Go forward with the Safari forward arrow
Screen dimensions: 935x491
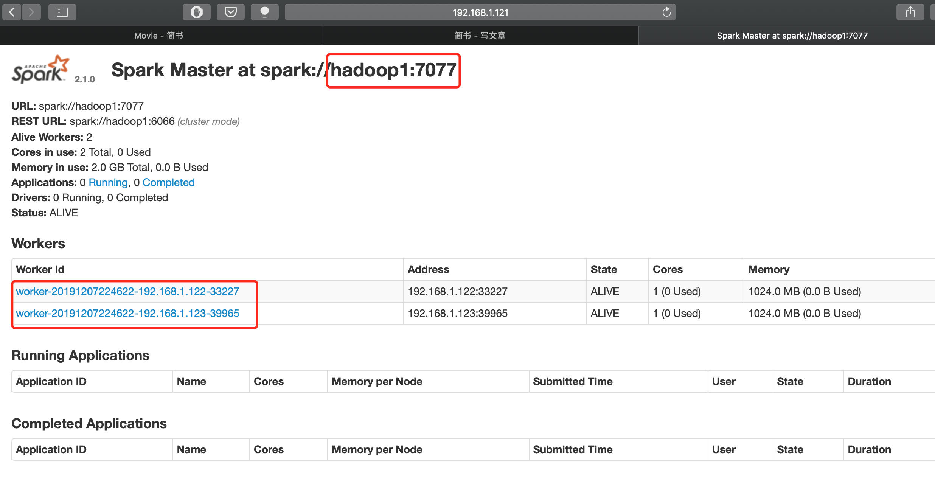click(x=31, y=12)
